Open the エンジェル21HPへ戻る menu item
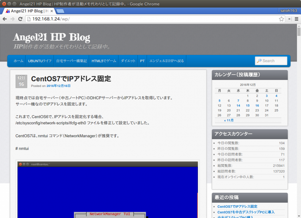 [x=167, y=61]
